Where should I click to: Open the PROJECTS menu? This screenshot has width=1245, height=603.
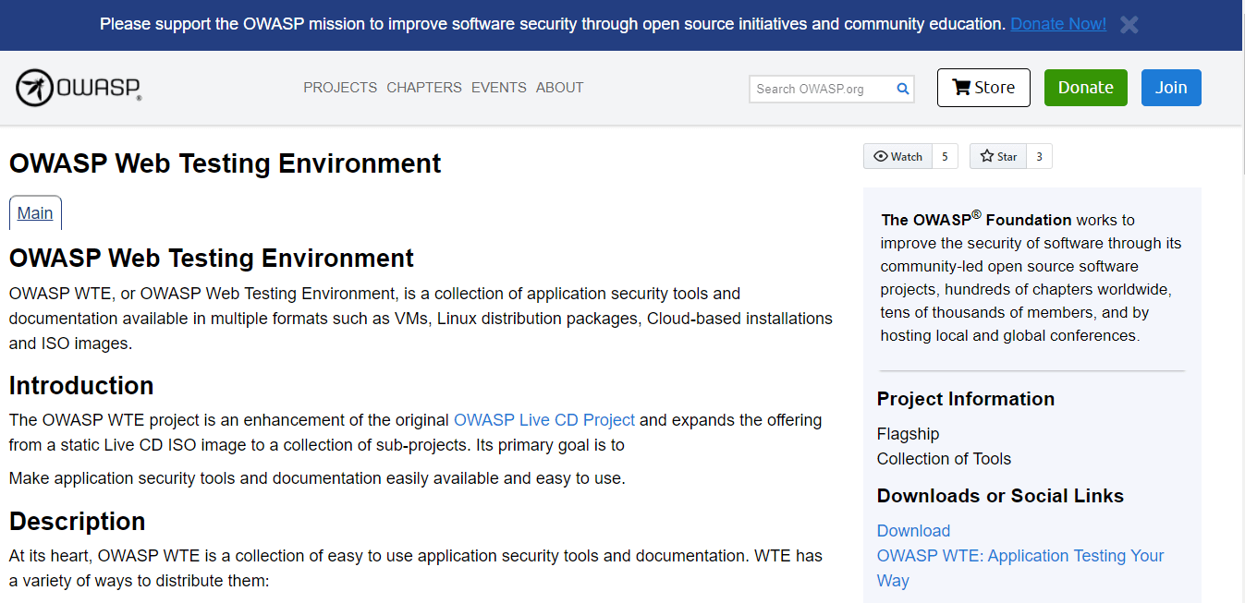pyautogui.click(x=340, y=88)
